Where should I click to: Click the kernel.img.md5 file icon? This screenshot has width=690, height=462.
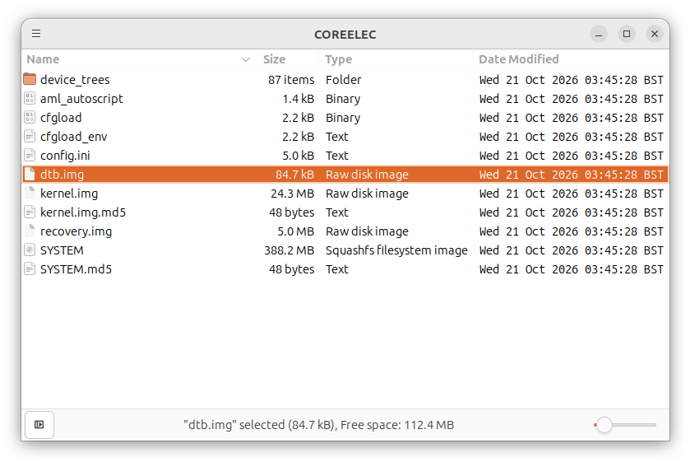(30, 212)
